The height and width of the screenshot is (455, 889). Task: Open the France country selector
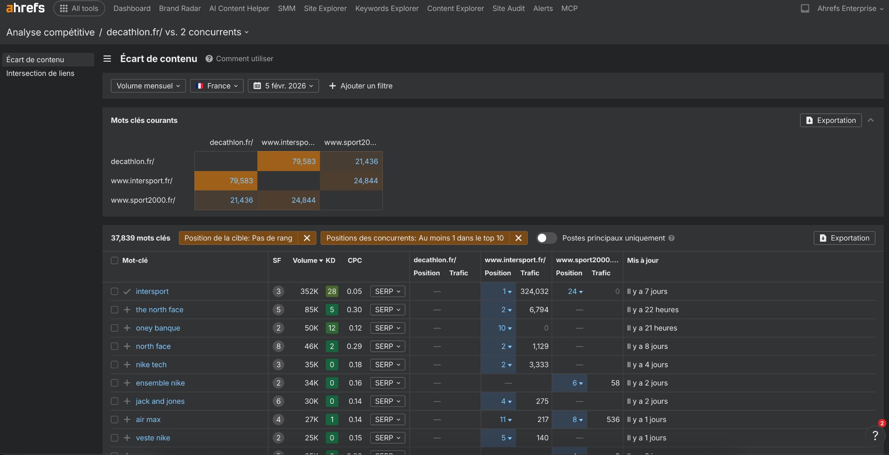point(217,86)
